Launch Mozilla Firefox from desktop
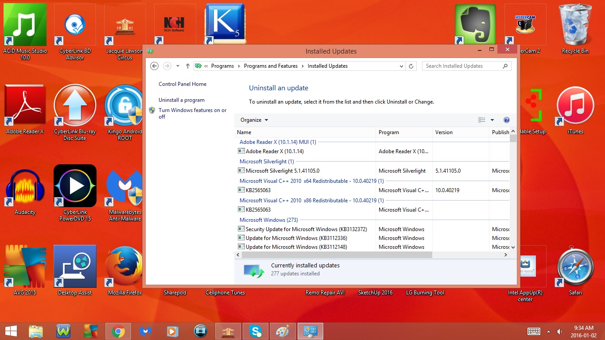The width and height of the screenshot is (605, 340). (125, 270)
